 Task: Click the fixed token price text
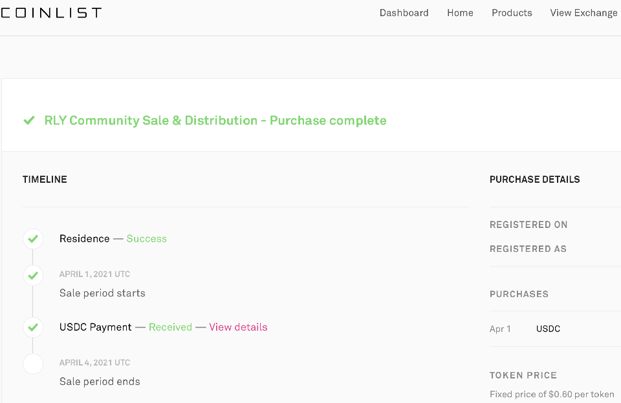(552, 394)
